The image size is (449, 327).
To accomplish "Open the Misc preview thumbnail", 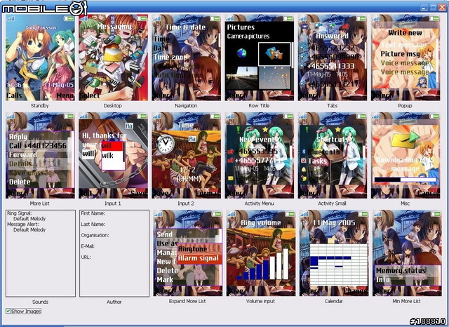I will 406,155.
